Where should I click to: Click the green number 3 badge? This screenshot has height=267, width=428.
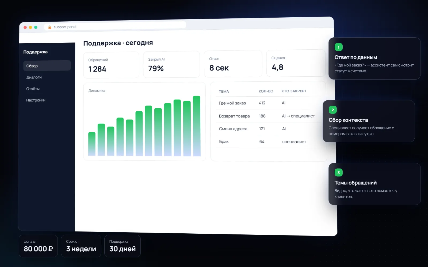(338, 173)
